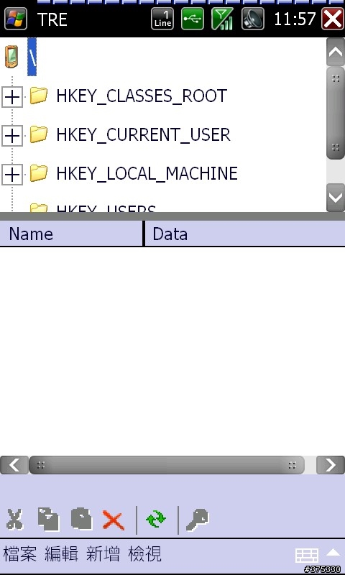Expand the HKEY_CLASSES_ROOT key

coord(12,97)
